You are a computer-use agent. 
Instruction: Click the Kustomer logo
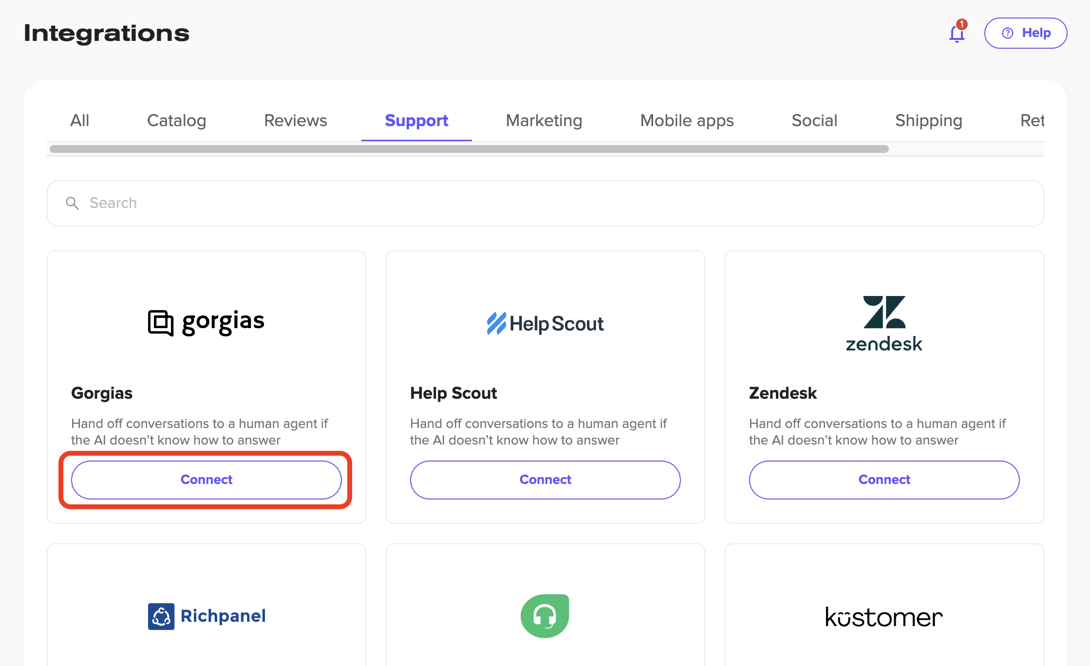[x=884, y=617]
